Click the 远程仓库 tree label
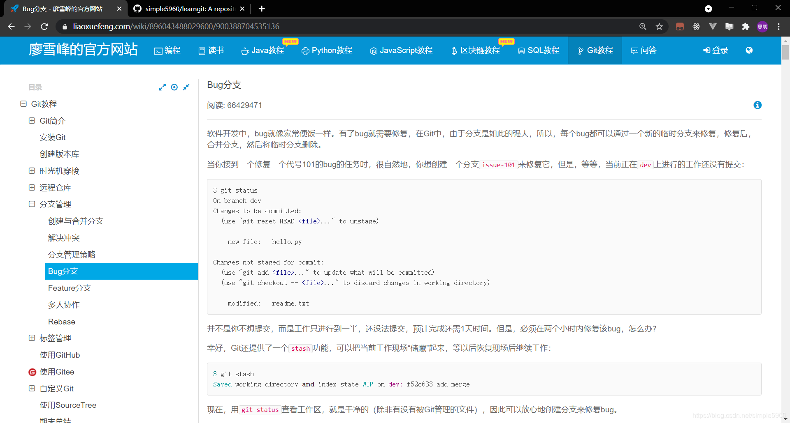Screen dimensions: 790x423 (55, 188)
